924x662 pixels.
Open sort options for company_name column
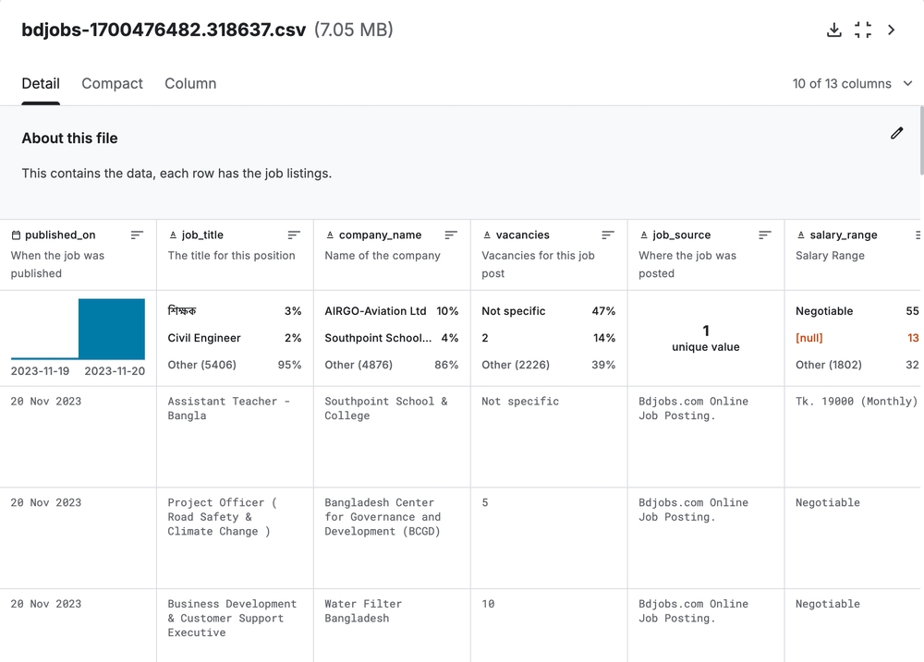click(451, 235)
